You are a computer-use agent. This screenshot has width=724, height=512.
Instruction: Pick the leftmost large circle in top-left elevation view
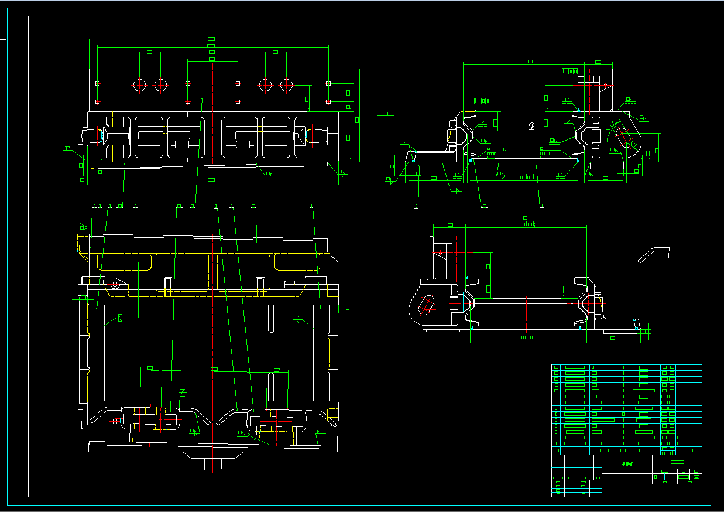tap(139, 85)
